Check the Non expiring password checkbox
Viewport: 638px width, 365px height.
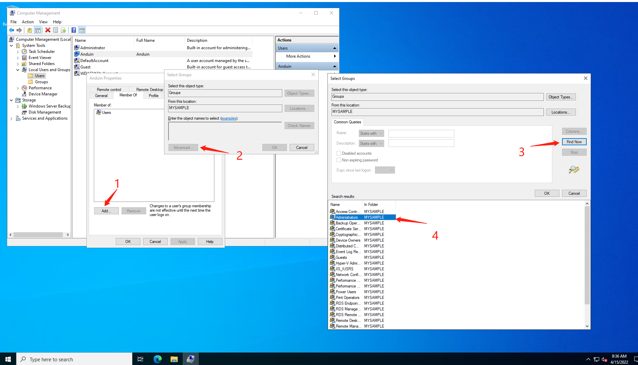point(339,160)
